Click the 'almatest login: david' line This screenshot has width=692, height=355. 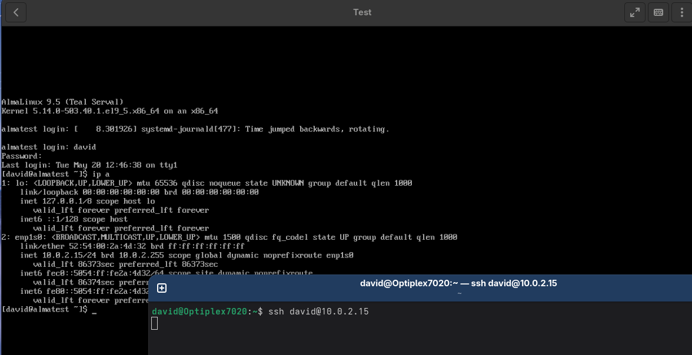(48, 147)
